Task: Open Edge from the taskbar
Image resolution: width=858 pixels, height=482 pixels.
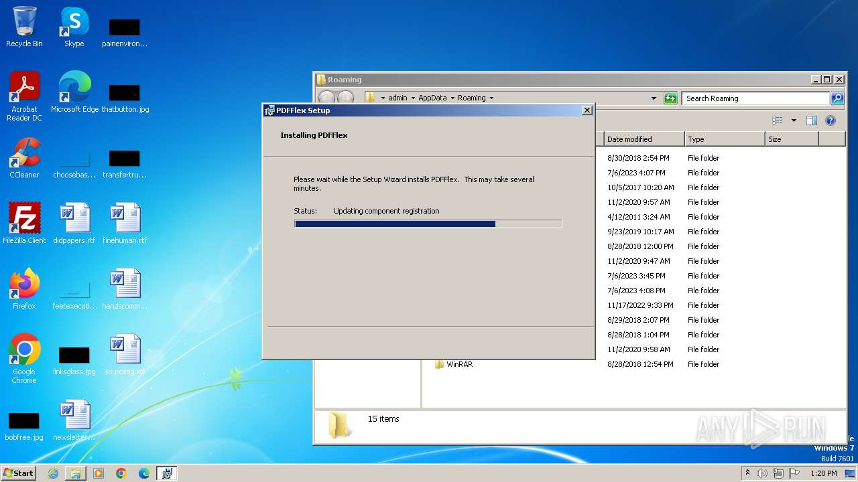Action: click(x=144, y=473)
